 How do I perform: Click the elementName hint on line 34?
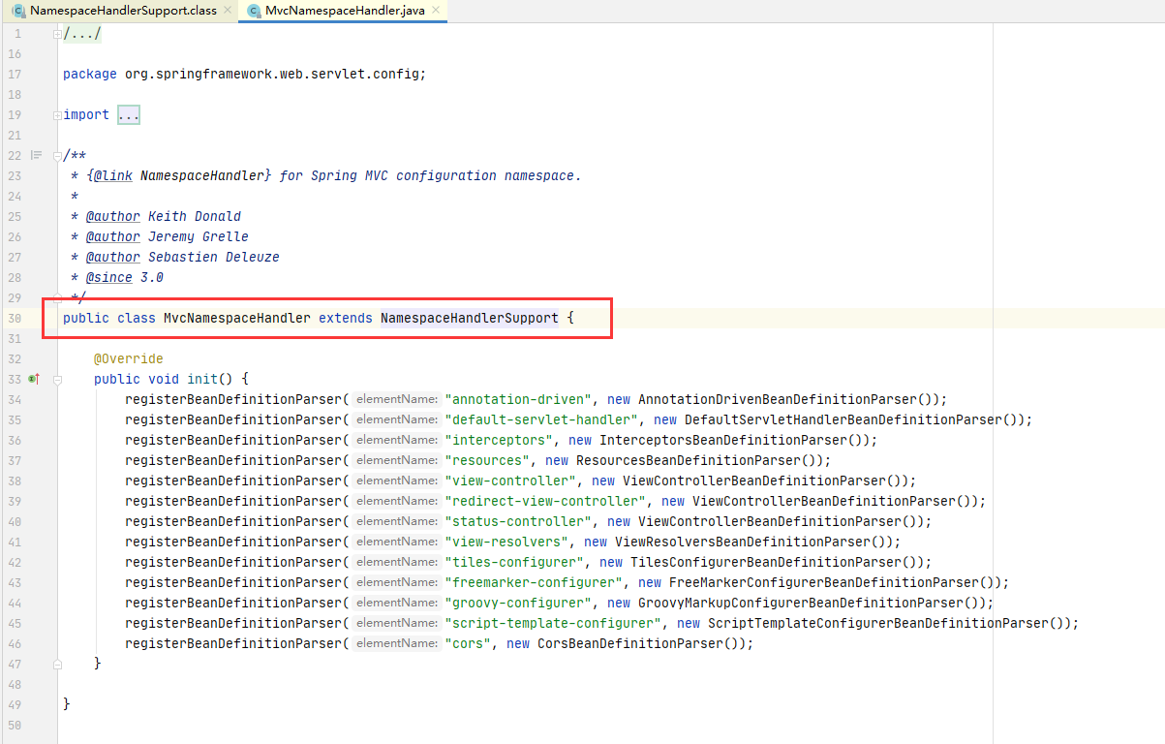tap(397, 399)
